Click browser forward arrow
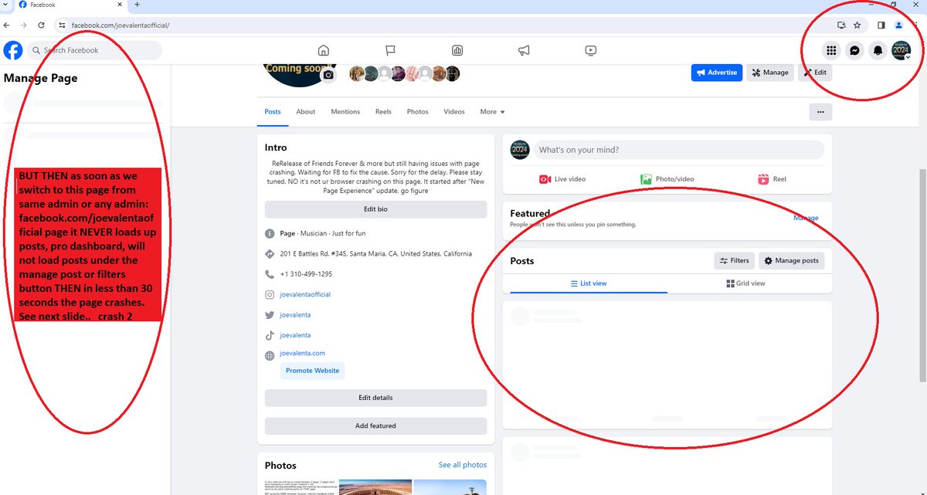The image size is (927, 495). [x=24, y=25]
